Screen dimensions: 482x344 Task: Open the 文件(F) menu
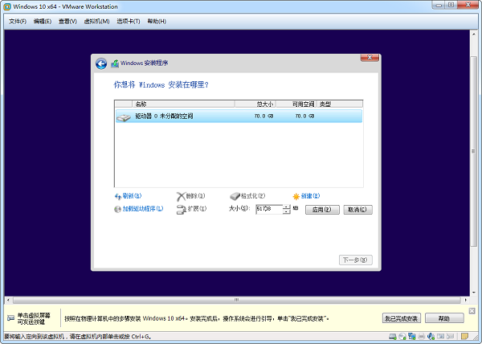[x=18, y=21]
